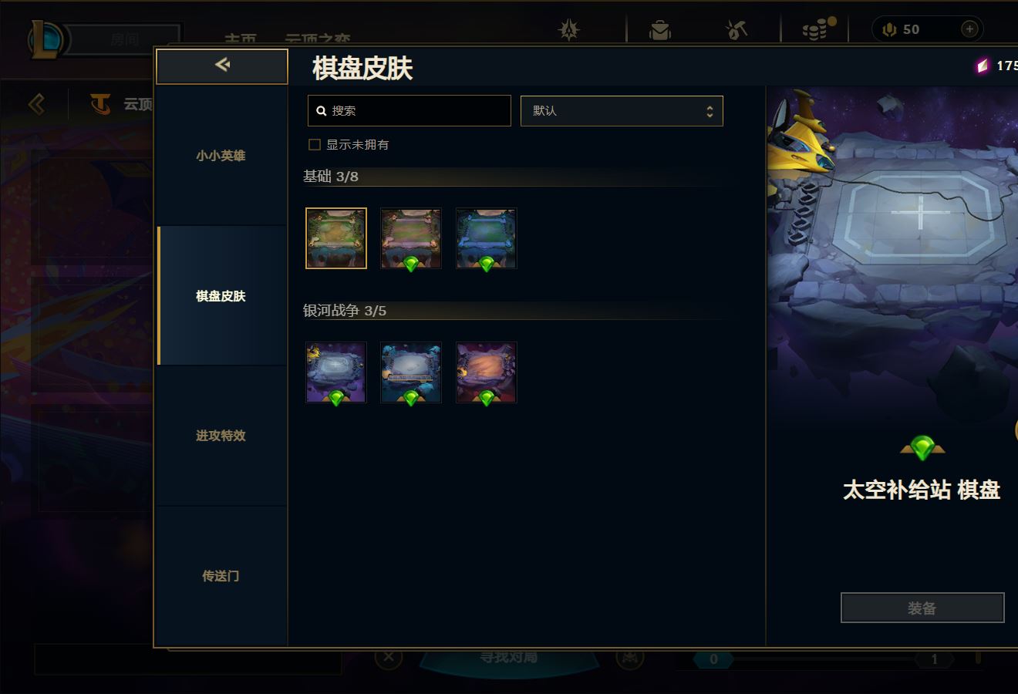Click the clash emblem icon in top bar

[x=569, y=30]
